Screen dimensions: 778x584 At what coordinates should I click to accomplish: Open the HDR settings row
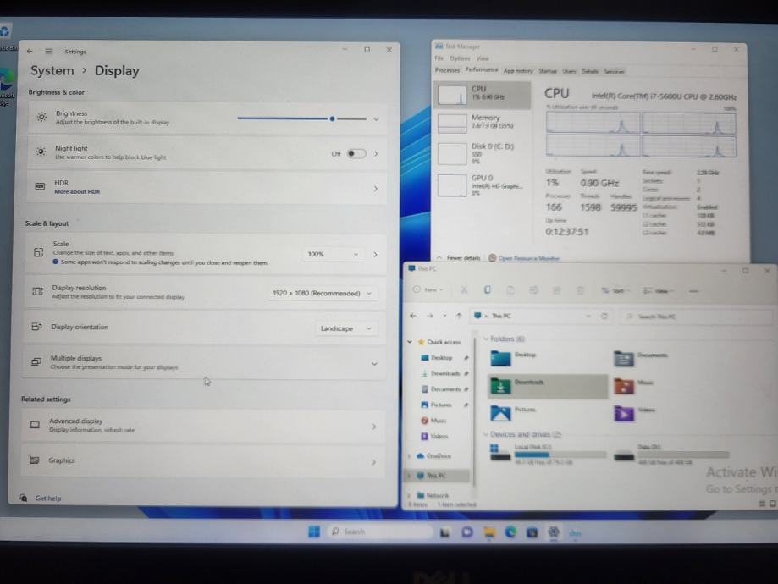tap(206, 188)
